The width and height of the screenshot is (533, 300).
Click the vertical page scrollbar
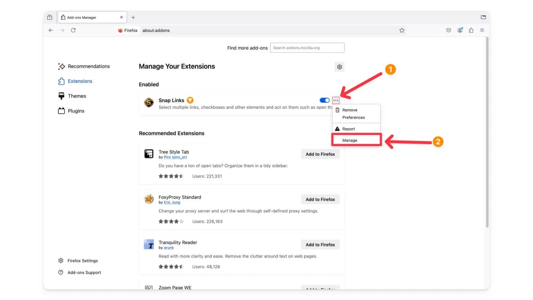487,133
